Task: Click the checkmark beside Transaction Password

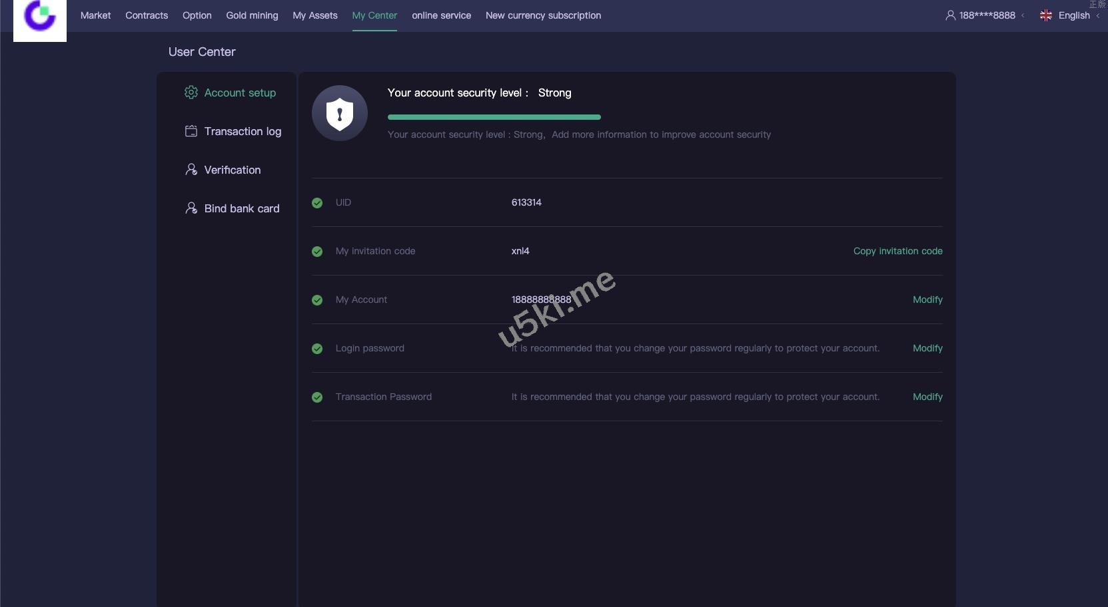Action: 317,397
